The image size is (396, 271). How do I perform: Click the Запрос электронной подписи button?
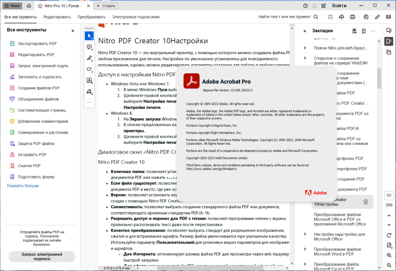coord(42,257)
